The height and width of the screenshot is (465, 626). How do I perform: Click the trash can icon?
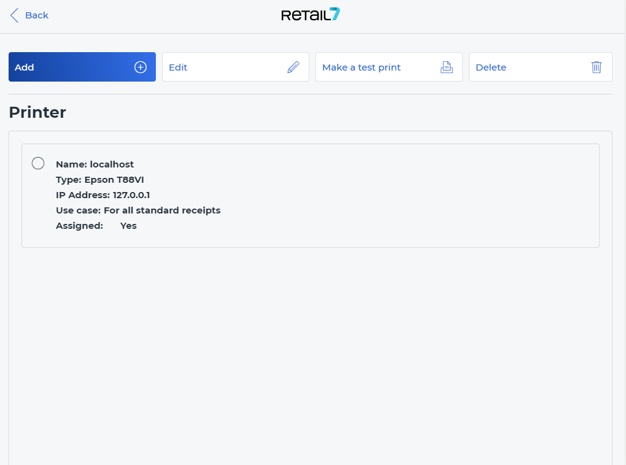pyautogui.click(x=597, y=67)
